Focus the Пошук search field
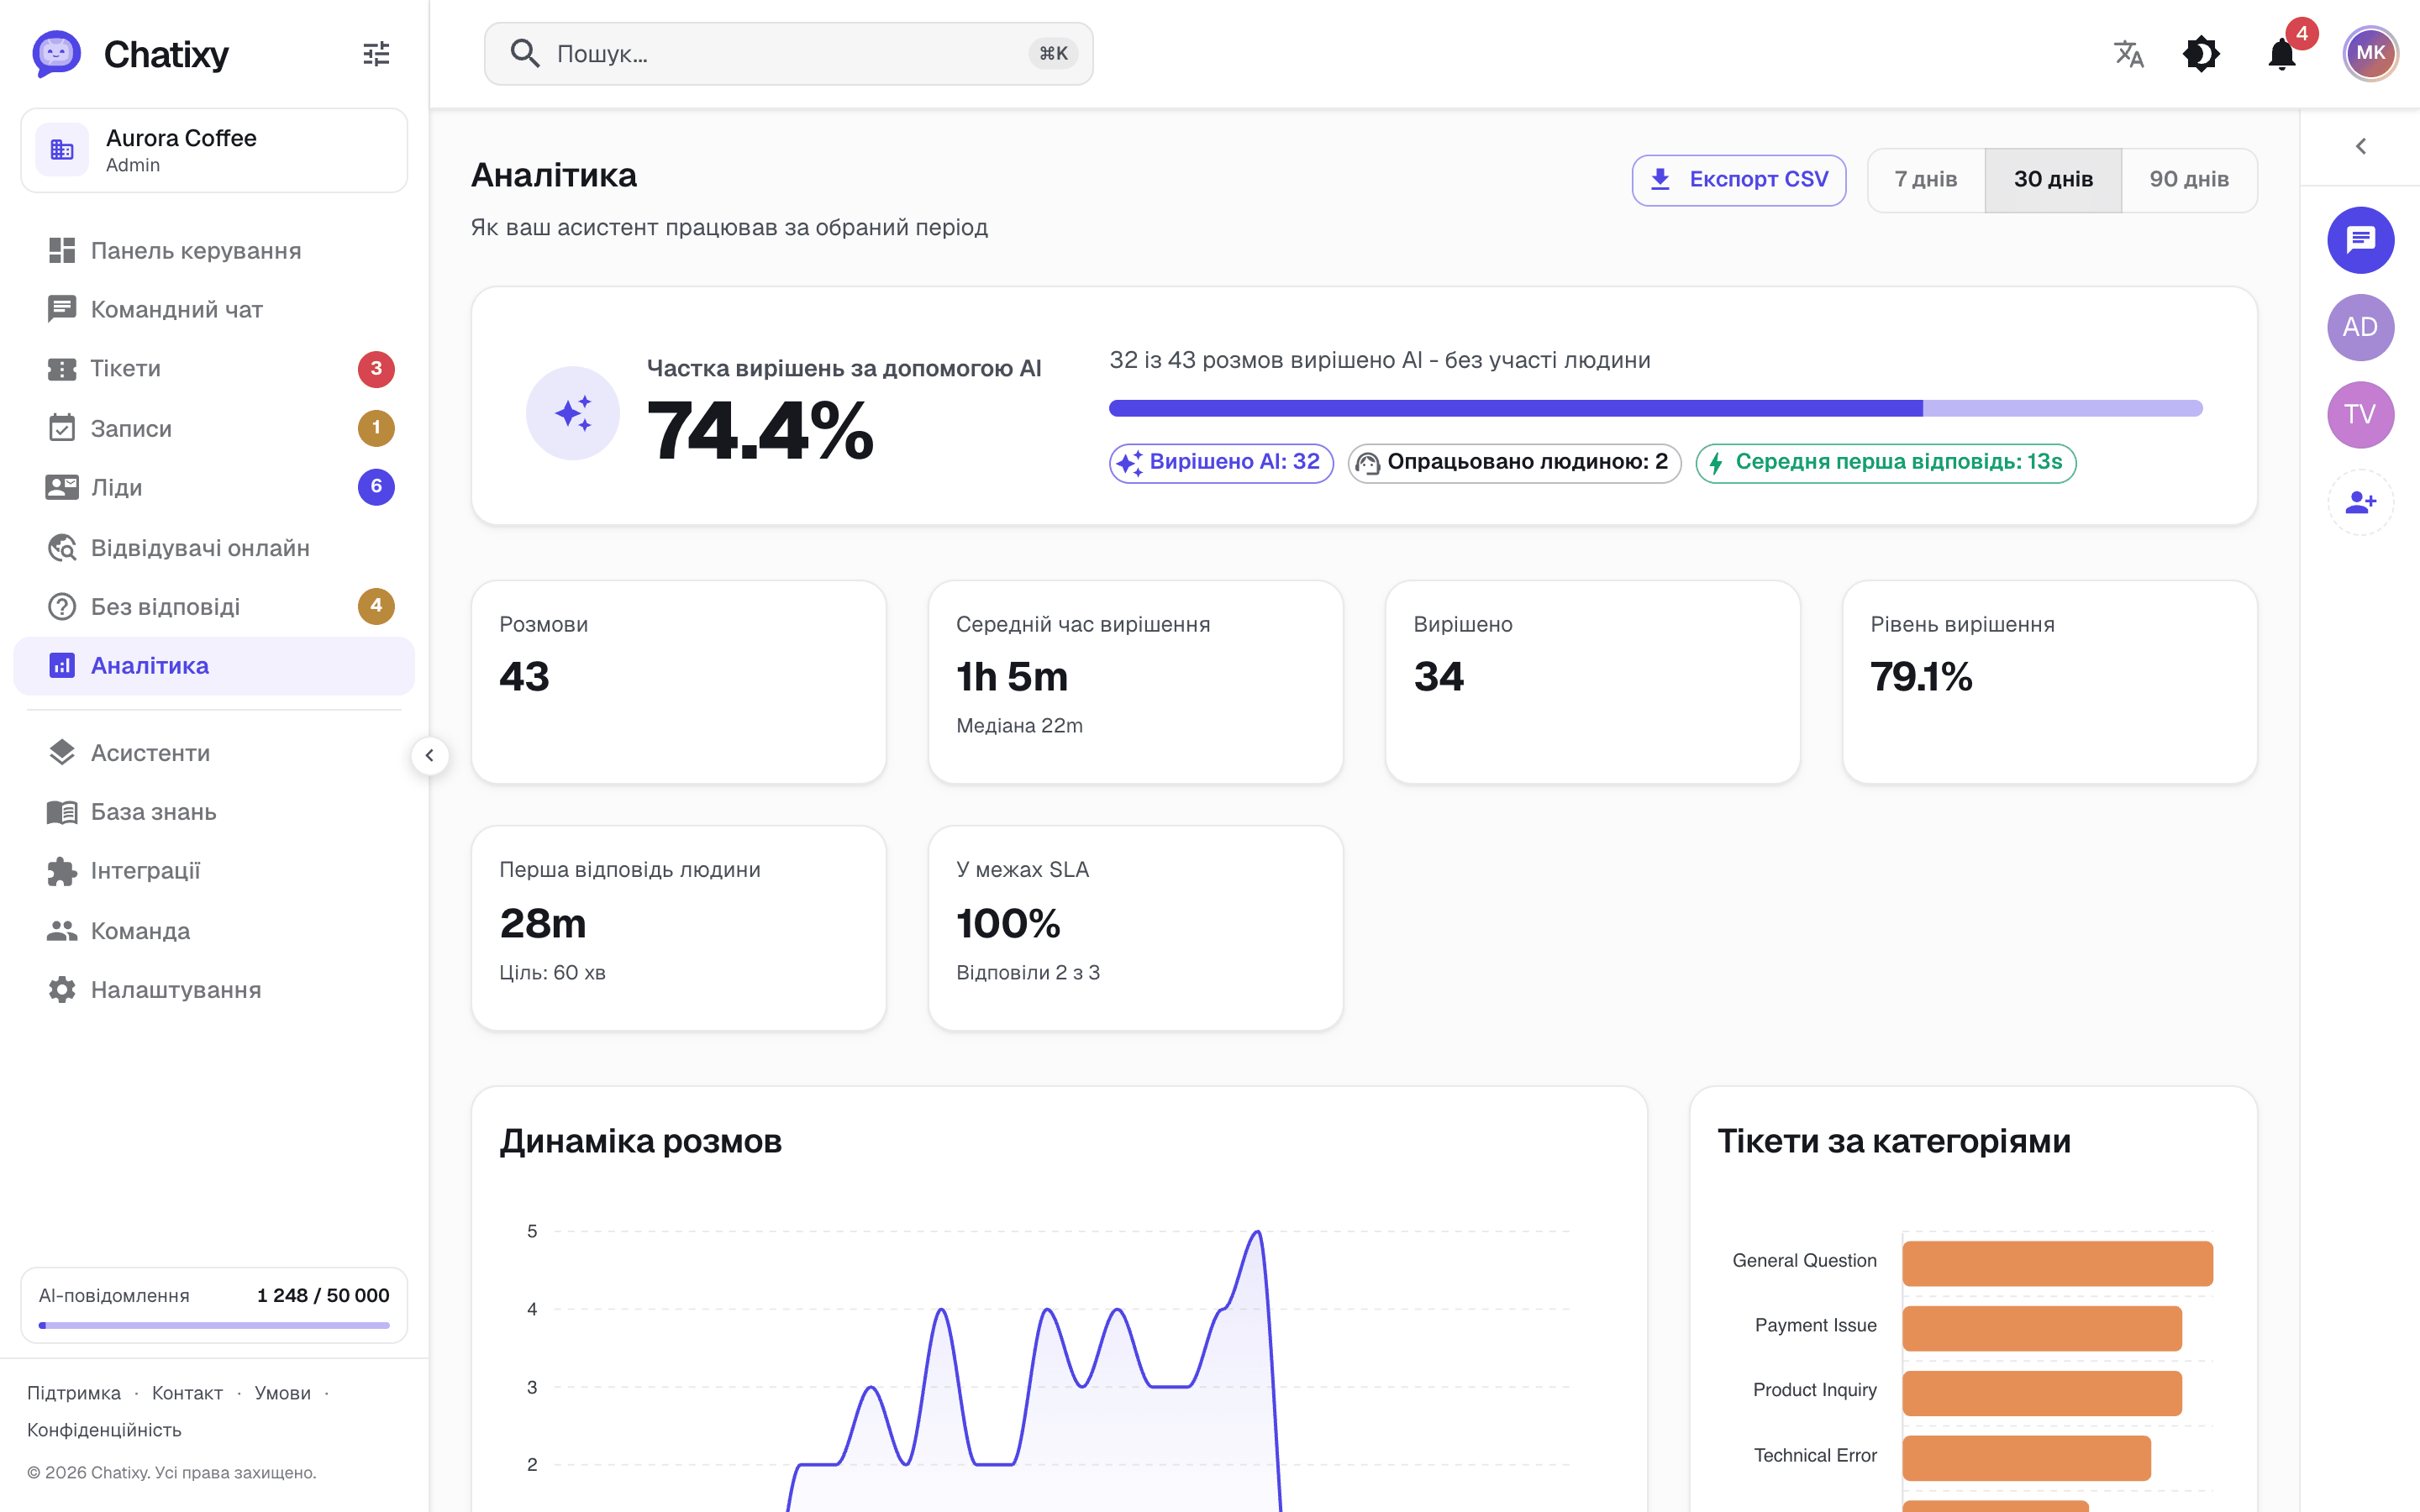This screenshot has width=2420, height=1512. coord(788,54)
